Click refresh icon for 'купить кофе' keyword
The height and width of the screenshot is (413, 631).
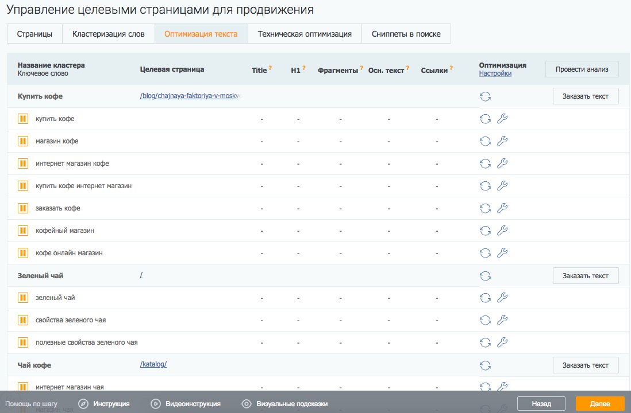pos(485,119)
